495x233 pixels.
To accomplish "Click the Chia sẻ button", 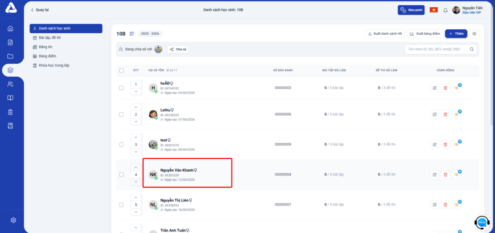I will [178, 49].
